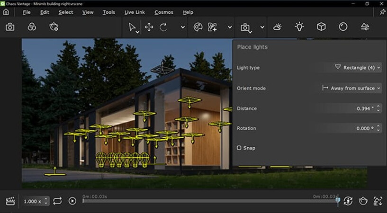Open the Live Link menu
Image resolution: width=387 pixels, height=213 pixels.
click(x=135, y=12)
